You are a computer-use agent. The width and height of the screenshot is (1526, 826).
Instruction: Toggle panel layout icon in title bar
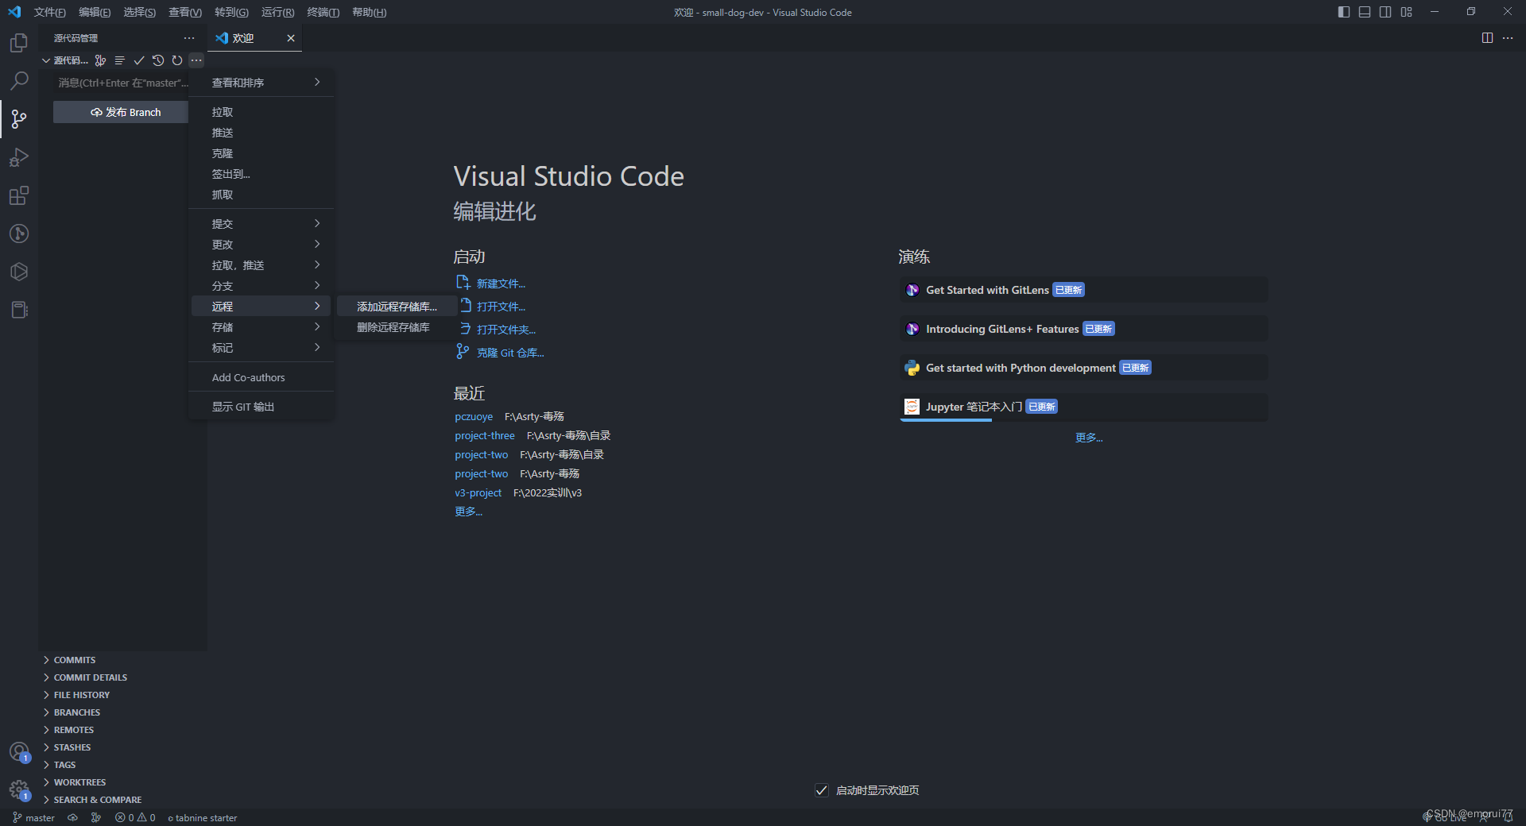1365,12
